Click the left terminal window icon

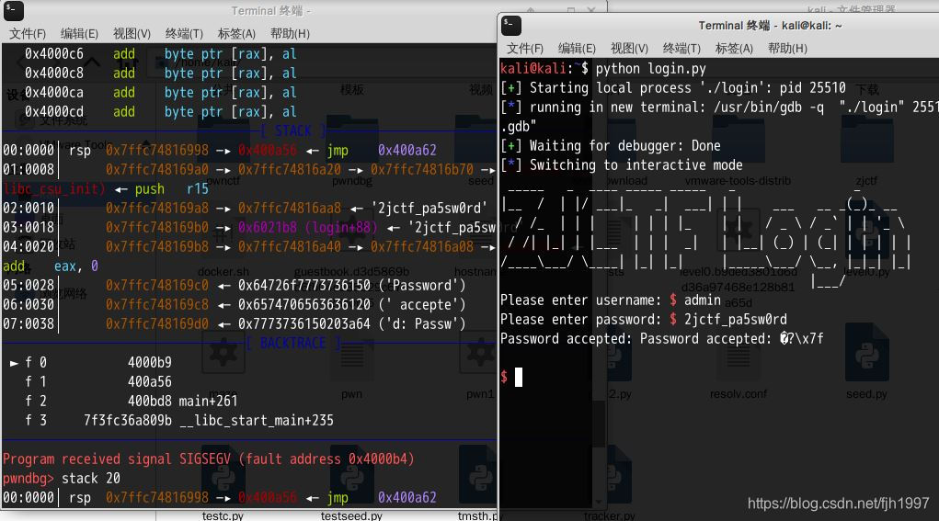[13, 11]
